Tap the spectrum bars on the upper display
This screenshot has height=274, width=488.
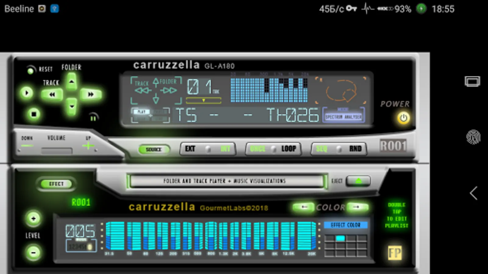click(269, 90)
